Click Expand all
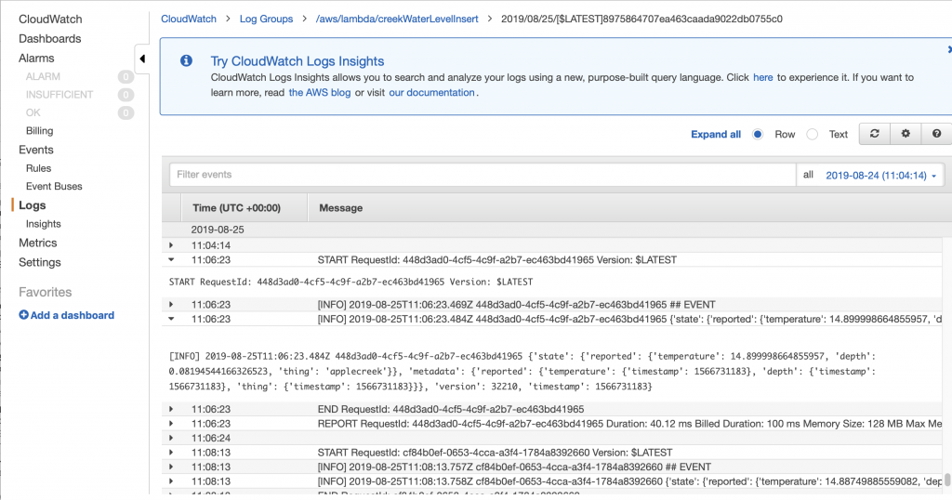The width and height of the screenshot is (952, 500). point(716,135)
